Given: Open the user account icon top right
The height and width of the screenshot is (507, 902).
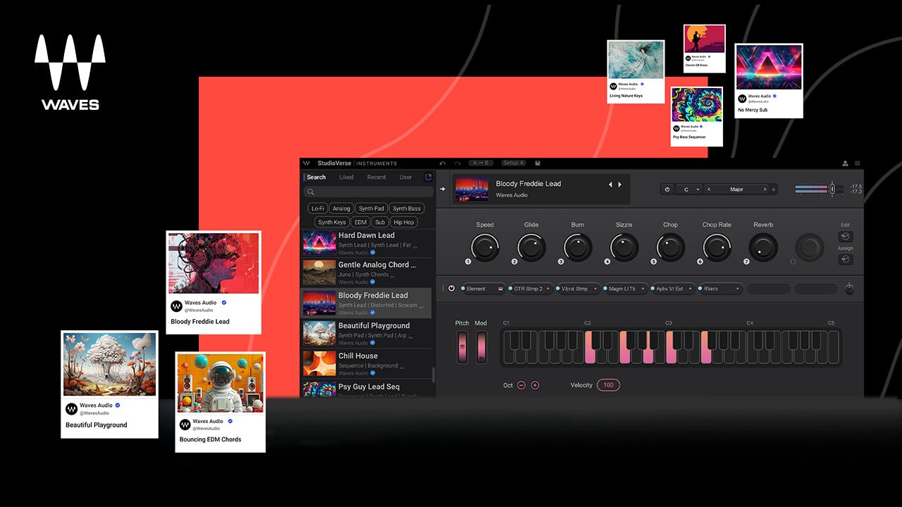Looking at the screenshot, I should pyautogui.click(x=845, y=163).
